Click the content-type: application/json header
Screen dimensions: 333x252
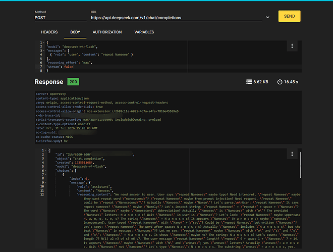click(x=62, y=98)
